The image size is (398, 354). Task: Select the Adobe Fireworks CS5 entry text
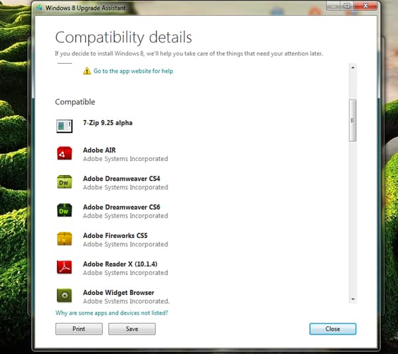tap(115, 235)
